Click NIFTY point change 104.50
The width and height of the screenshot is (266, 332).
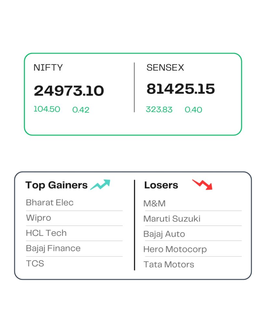[x=47, y=109]
